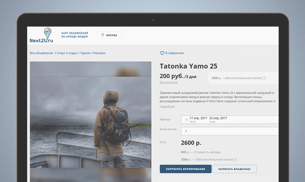Click the help icon beside Обеспечительный платеж in total

236,160
